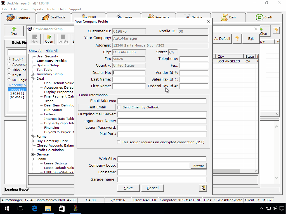Click the Email Address input field

(162, 101)
